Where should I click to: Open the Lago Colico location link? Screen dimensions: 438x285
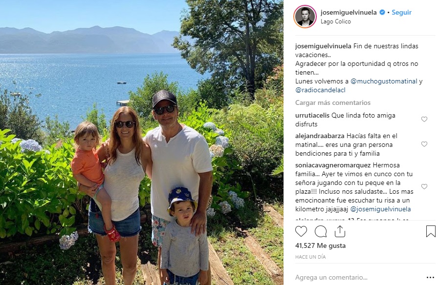[335, 21]
